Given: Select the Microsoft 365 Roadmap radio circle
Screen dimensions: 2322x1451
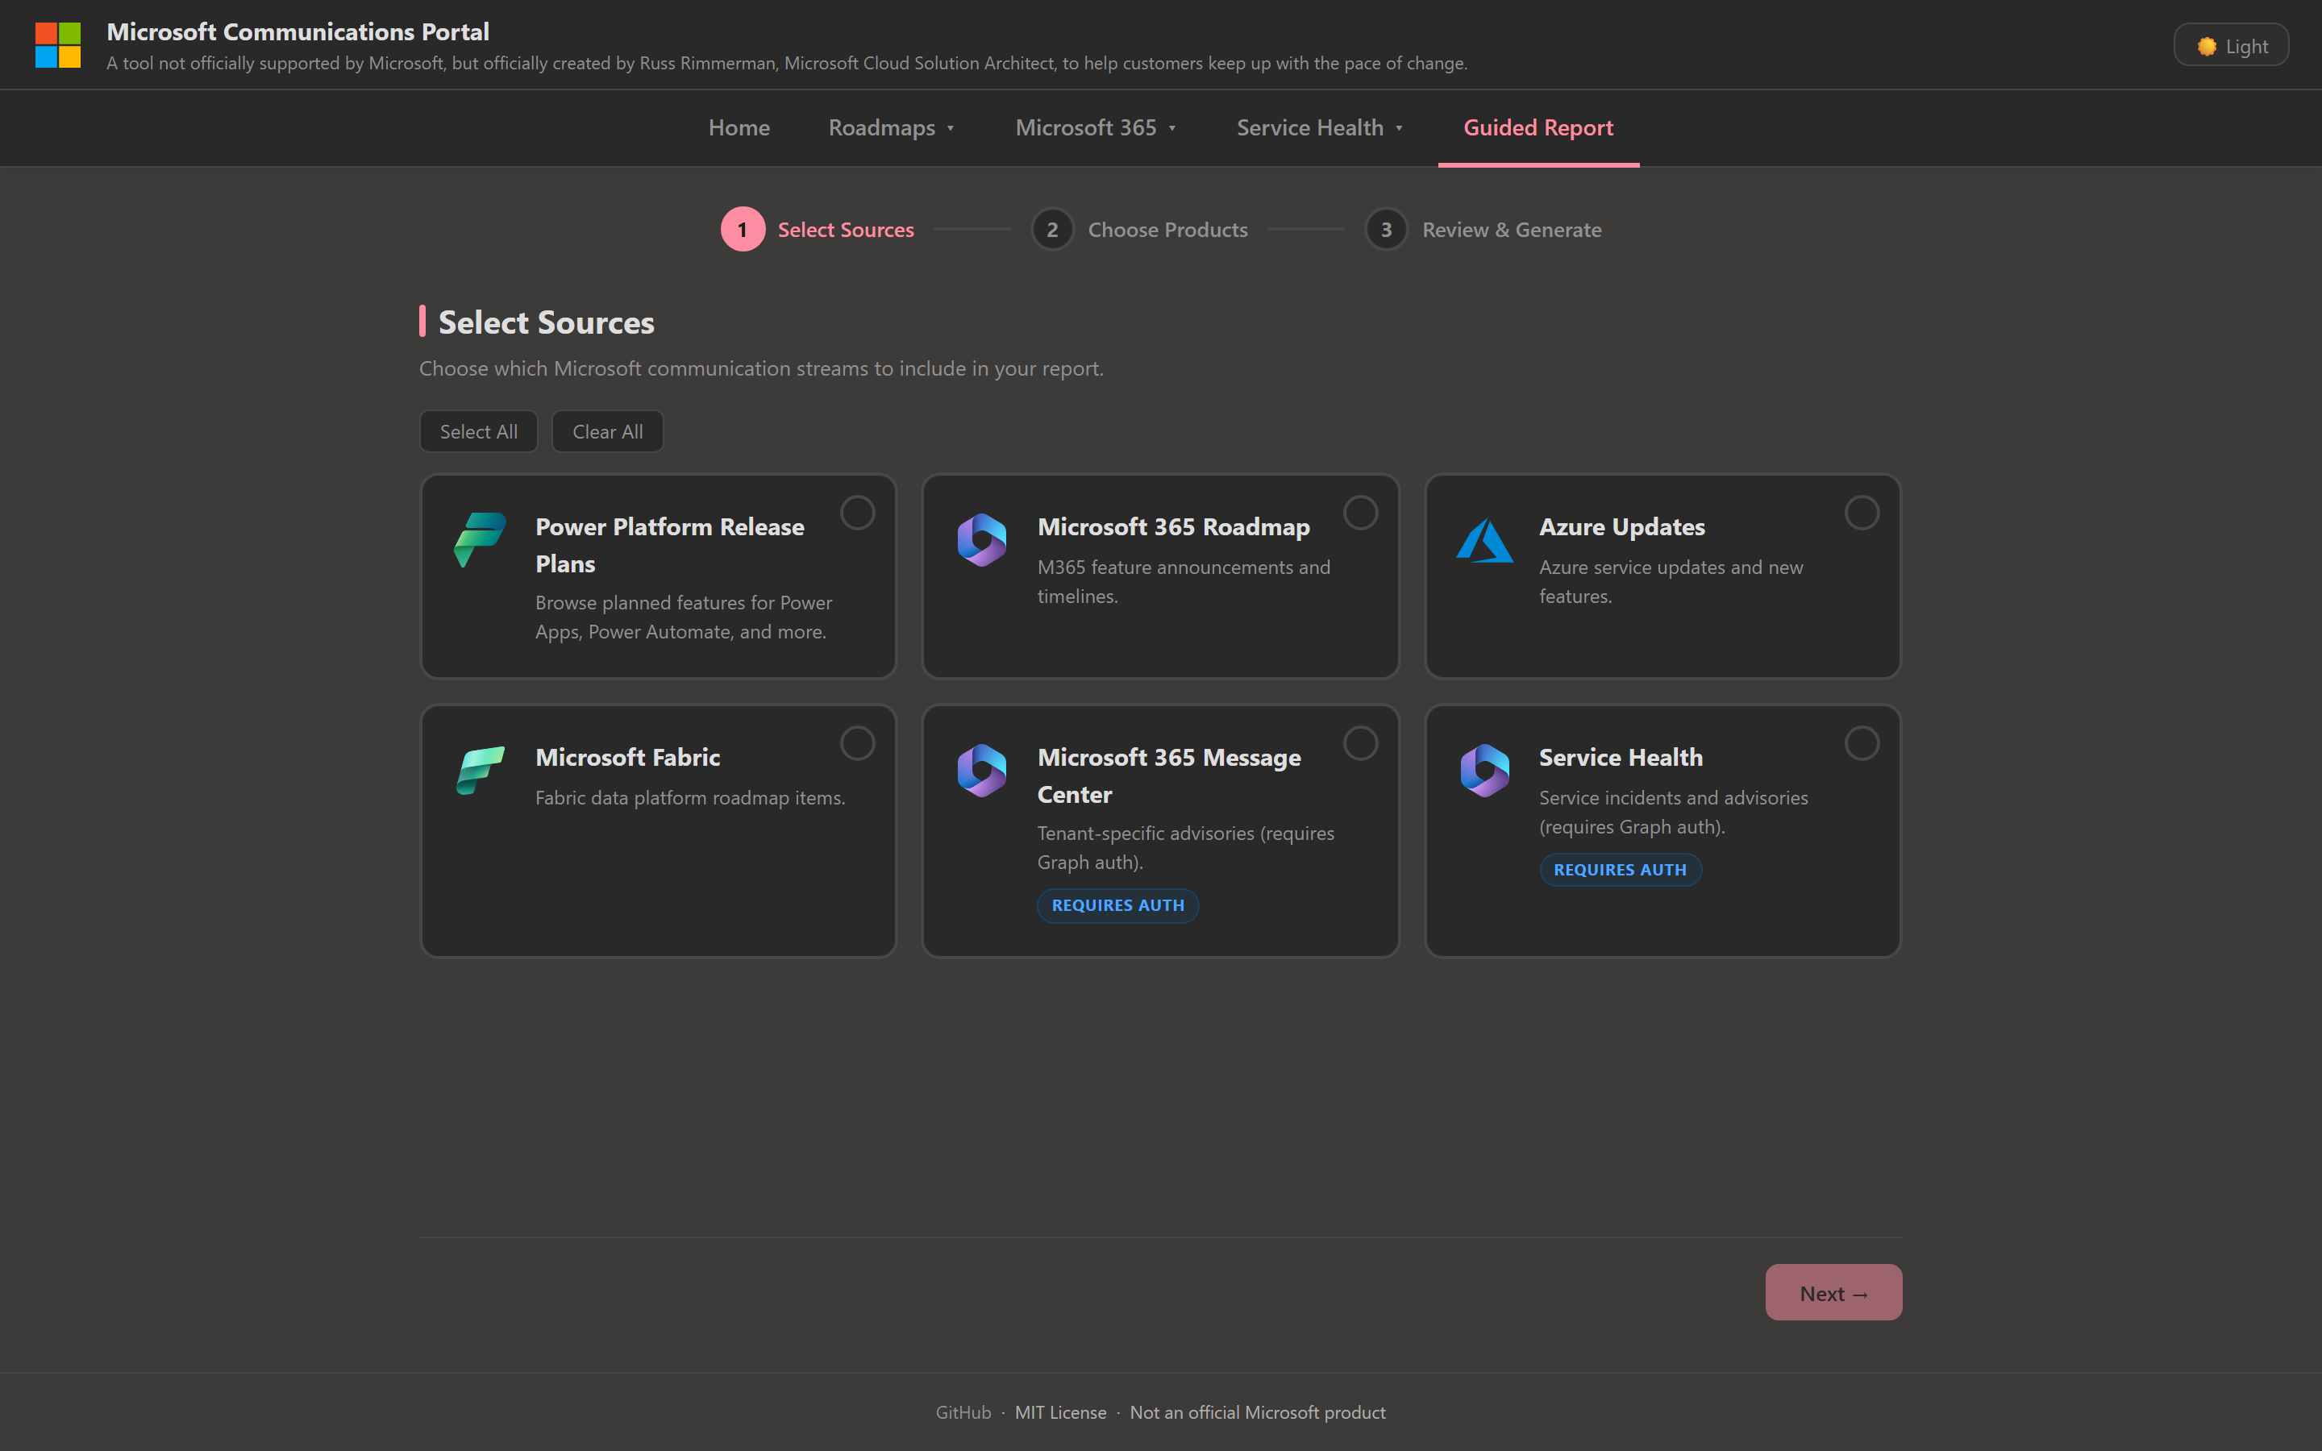Looking at the screenshot, I should 1361,513.
